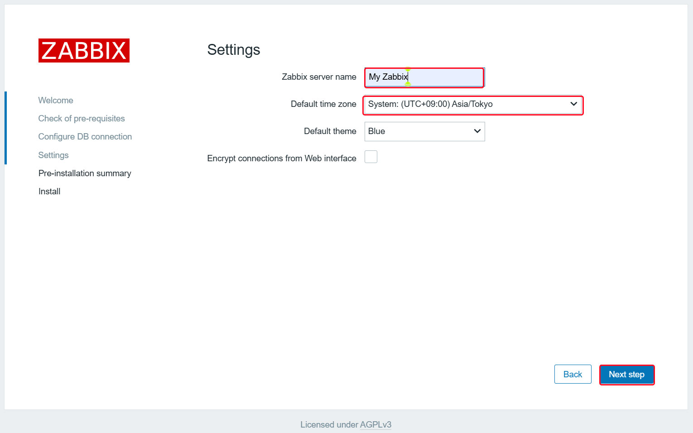Go to the Welcome step in sidebar

(56, 101)
